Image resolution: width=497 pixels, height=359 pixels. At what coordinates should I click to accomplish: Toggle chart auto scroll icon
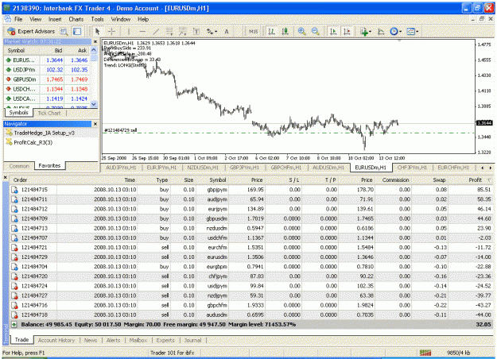333,31
